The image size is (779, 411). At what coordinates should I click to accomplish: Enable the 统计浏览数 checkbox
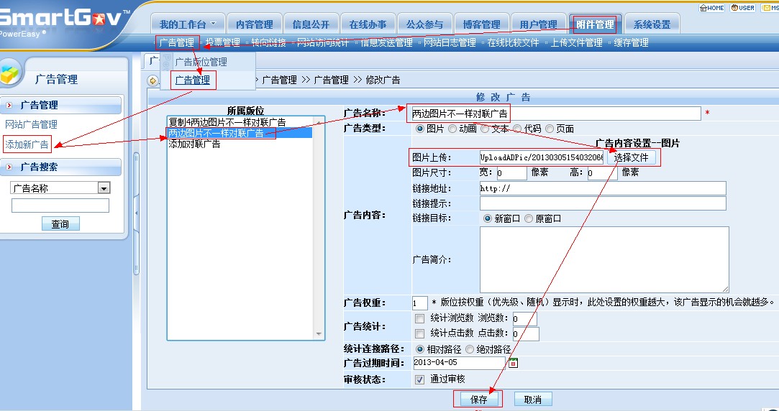[420, 318]
